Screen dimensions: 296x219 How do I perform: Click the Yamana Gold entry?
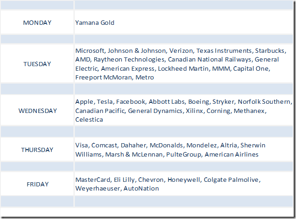[95, 22]
